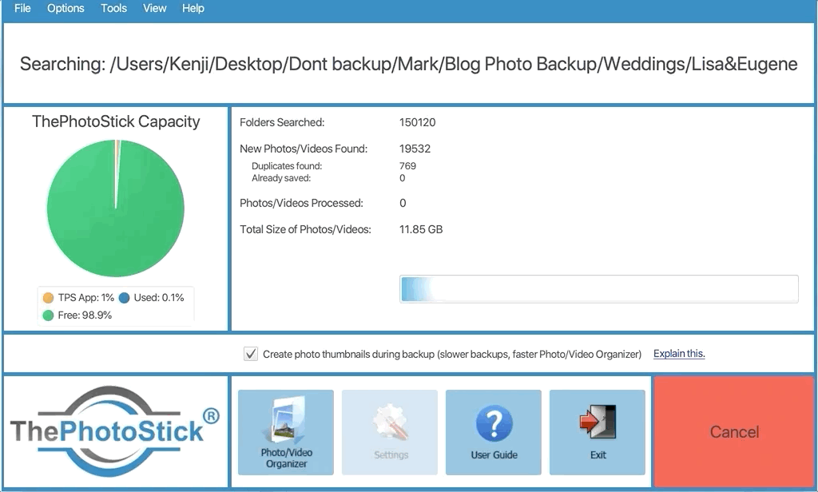Click the search progress bar
The height and width of the screenshot is (492, 818).
[599, 289]
